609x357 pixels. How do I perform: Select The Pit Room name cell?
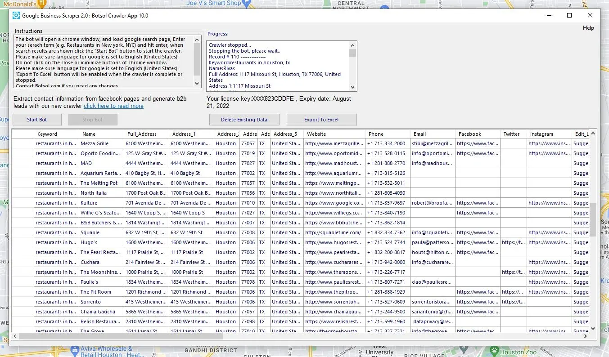(102, 292)
